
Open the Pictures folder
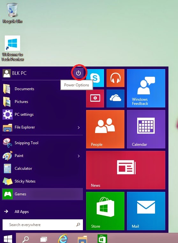coord(42,102)
